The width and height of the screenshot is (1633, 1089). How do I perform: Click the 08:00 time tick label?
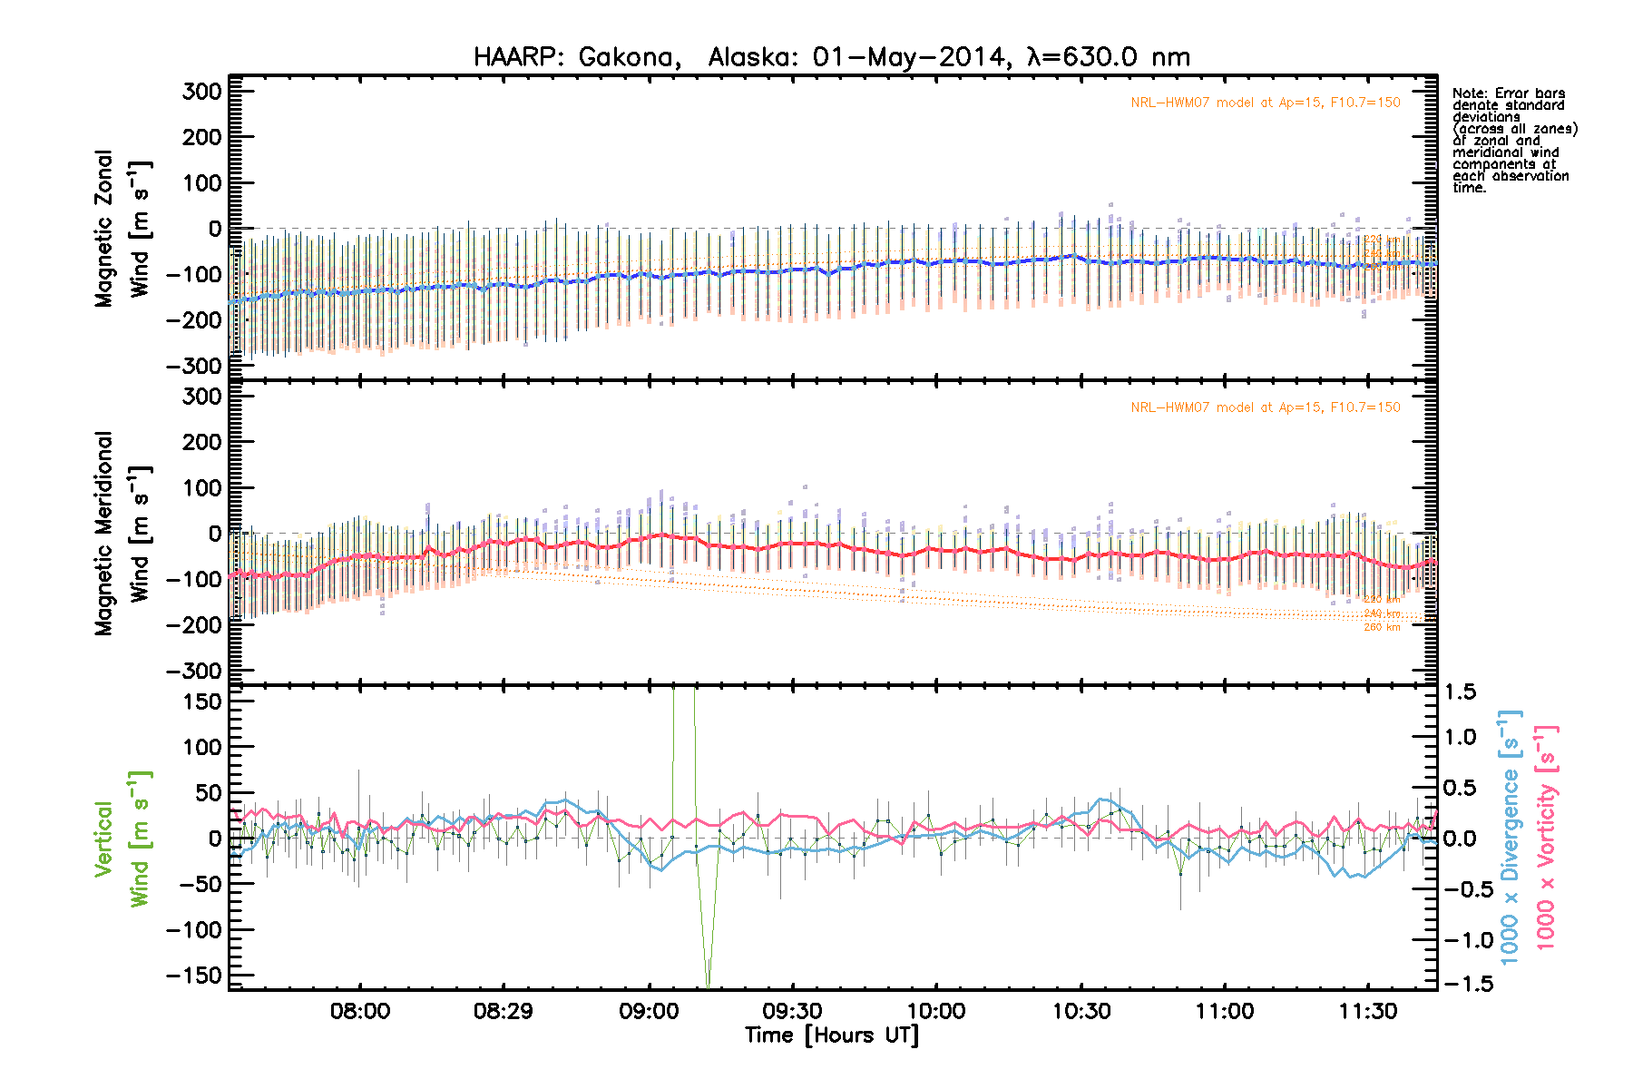(360, 1011)
